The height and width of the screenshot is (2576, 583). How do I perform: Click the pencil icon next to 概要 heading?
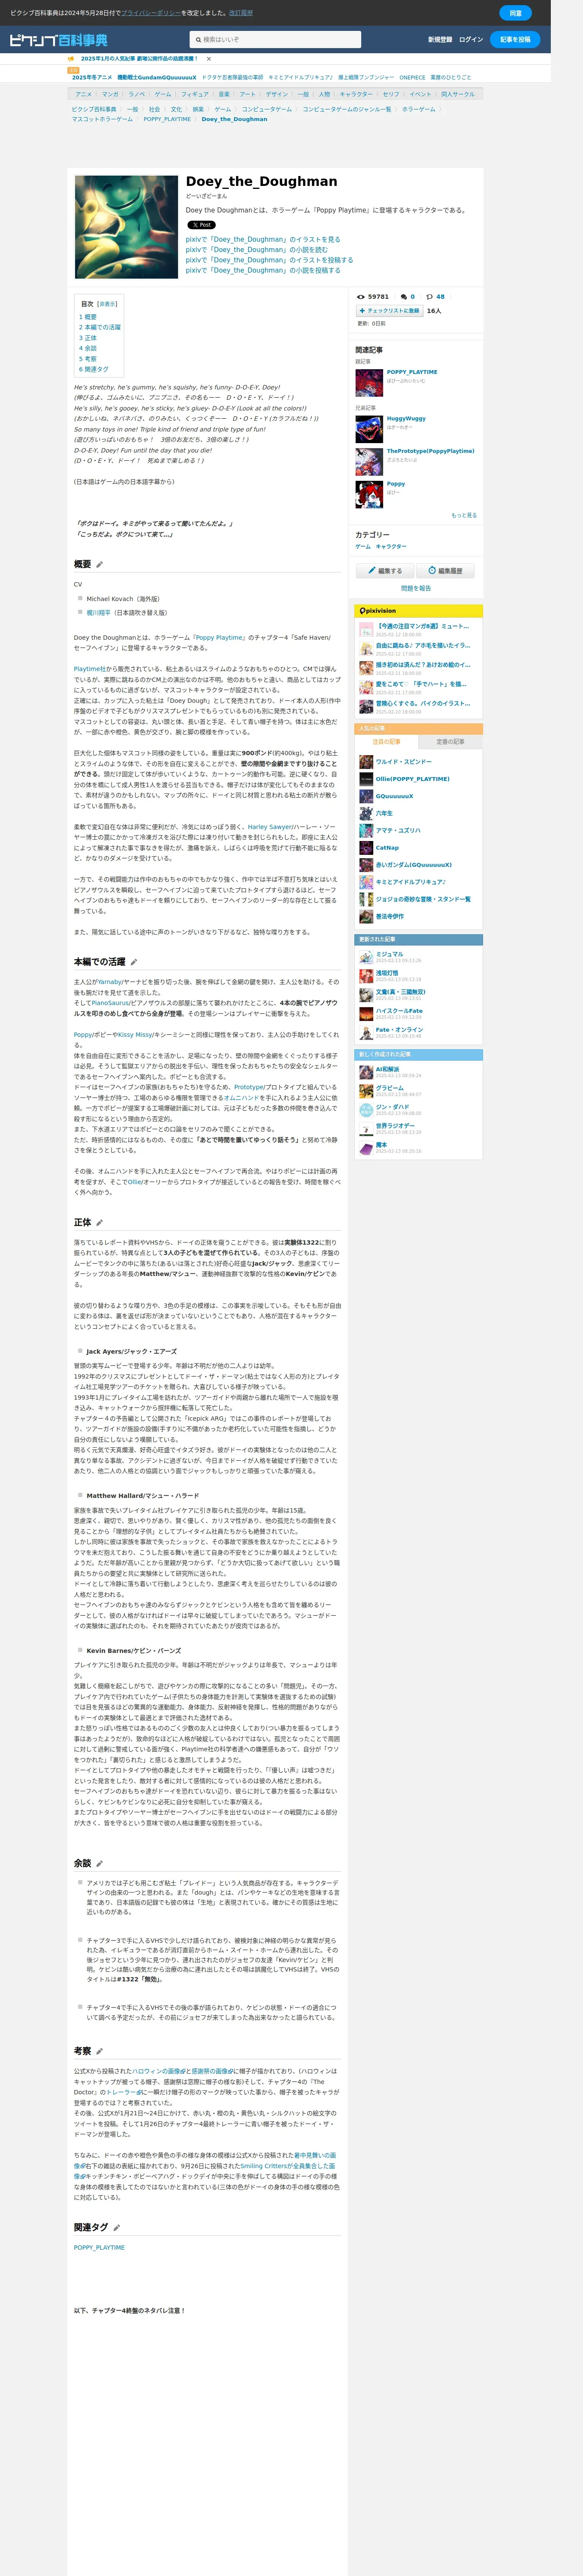pyautogui.click(x=99, y=565)
